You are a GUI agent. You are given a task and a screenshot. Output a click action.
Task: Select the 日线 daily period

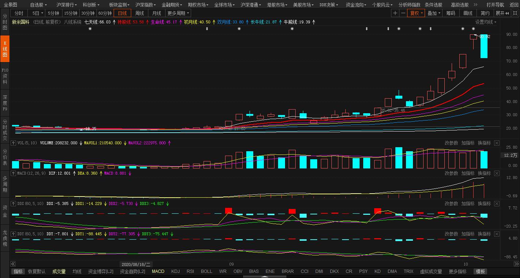point(122,13)
